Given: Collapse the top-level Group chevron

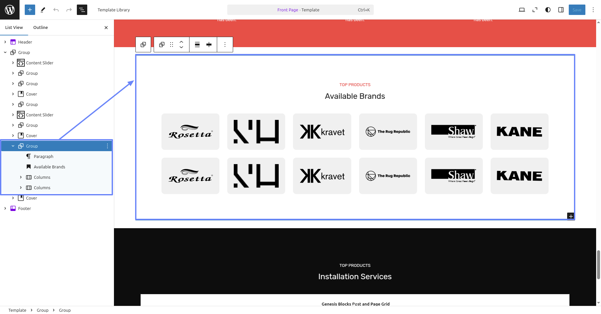Looking at the screenshot, I should click(5, 52).
